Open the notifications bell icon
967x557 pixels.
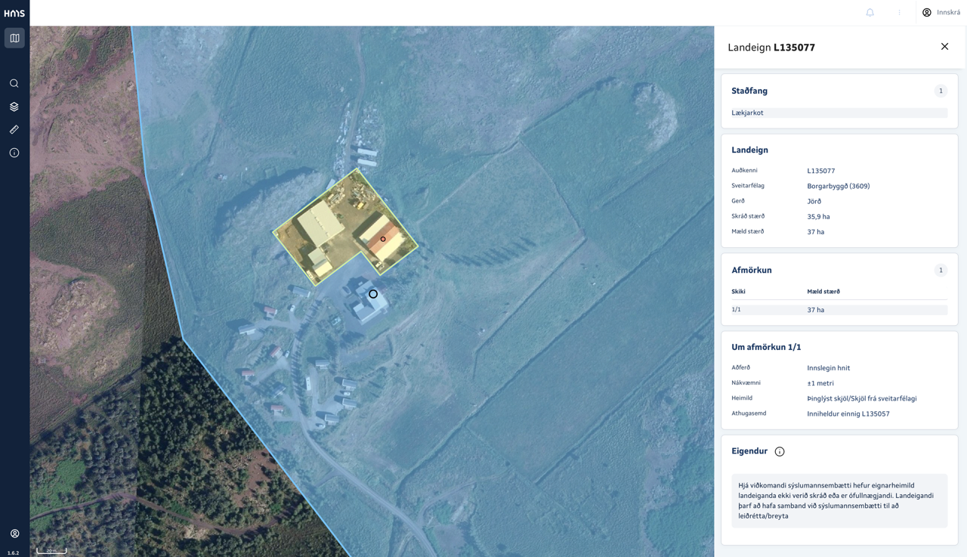pos(870,12)
